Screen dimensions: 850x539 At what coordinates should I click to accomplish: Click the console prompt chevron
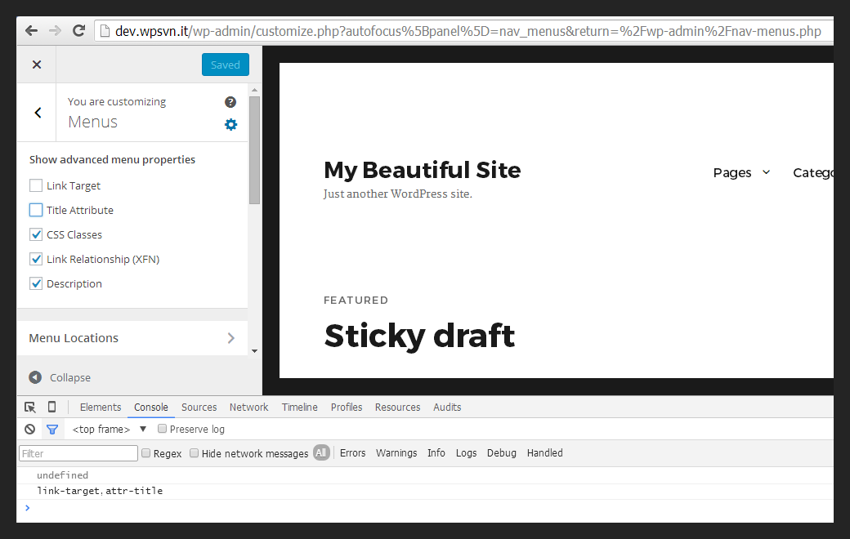coord(28,508)
